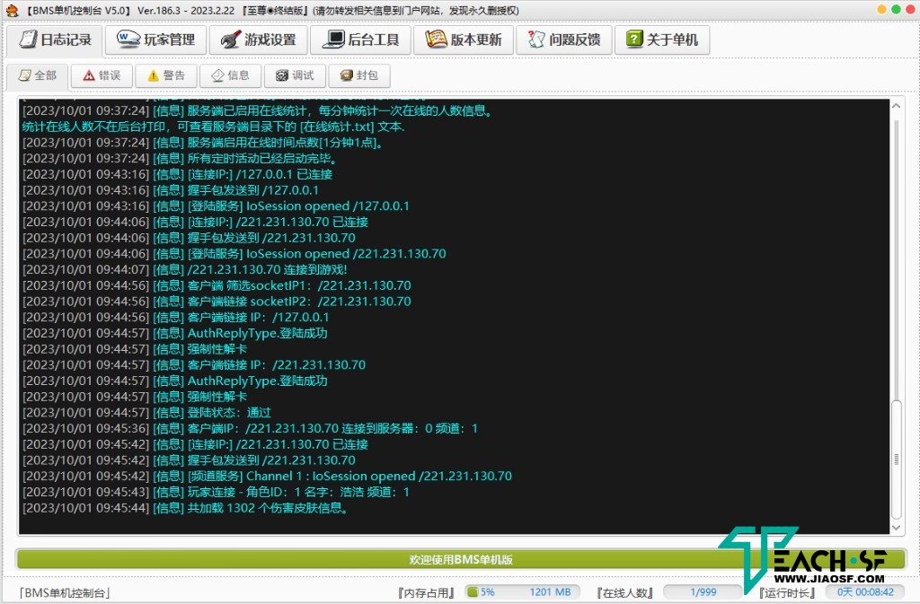The height and width of the screenshot is (604, 920).
Task: Filter logs by 调试 debug
Action: (x=295, y=75)
